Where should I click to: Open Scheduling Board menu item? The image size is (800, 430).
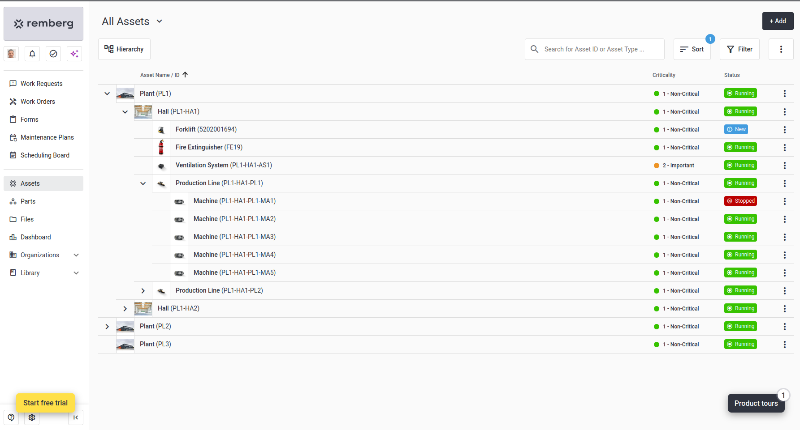[45, 155]
